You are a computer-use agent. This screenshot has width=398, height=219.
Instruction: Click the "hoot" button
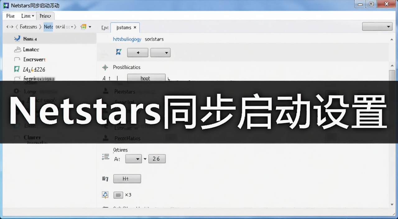pyautogui.click(x=146, y=78)
